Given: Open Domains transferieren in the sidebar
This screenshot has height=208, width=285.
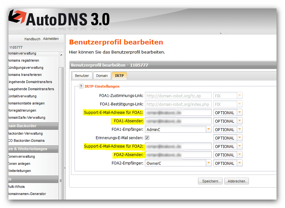Looking at the screenshot, I should (25, 75).
